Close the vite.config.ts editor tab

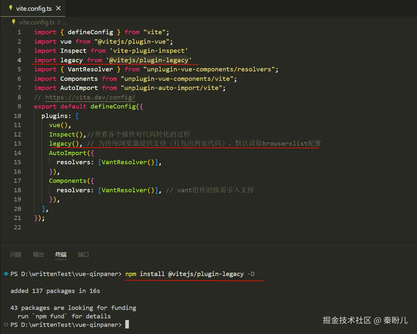[58, 8]
